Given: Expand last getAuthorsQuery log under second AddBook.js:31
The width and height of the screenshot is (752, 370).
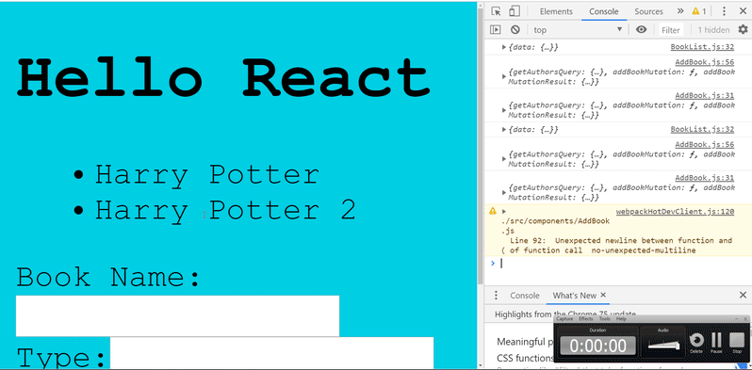Looking at the screenshot, I should click(504, 193).
